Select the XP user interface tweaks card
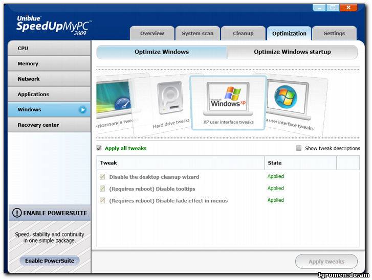Screen dimensions: 372x280 pyautogui.click(x=228, y=103)
